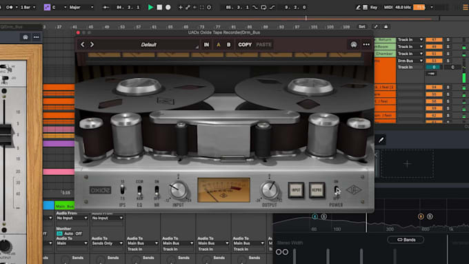Click the lock icon beside Set button
This screenshot has width=469, height=264.
[386, 27]
